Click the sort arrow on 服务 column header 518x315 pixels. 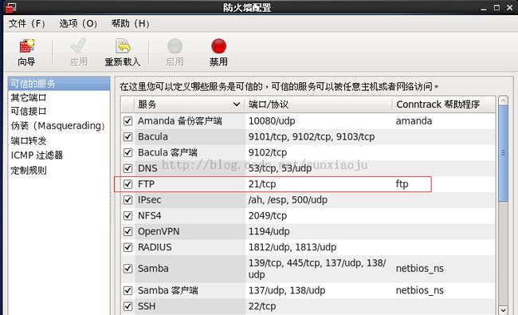pos(237,104)
